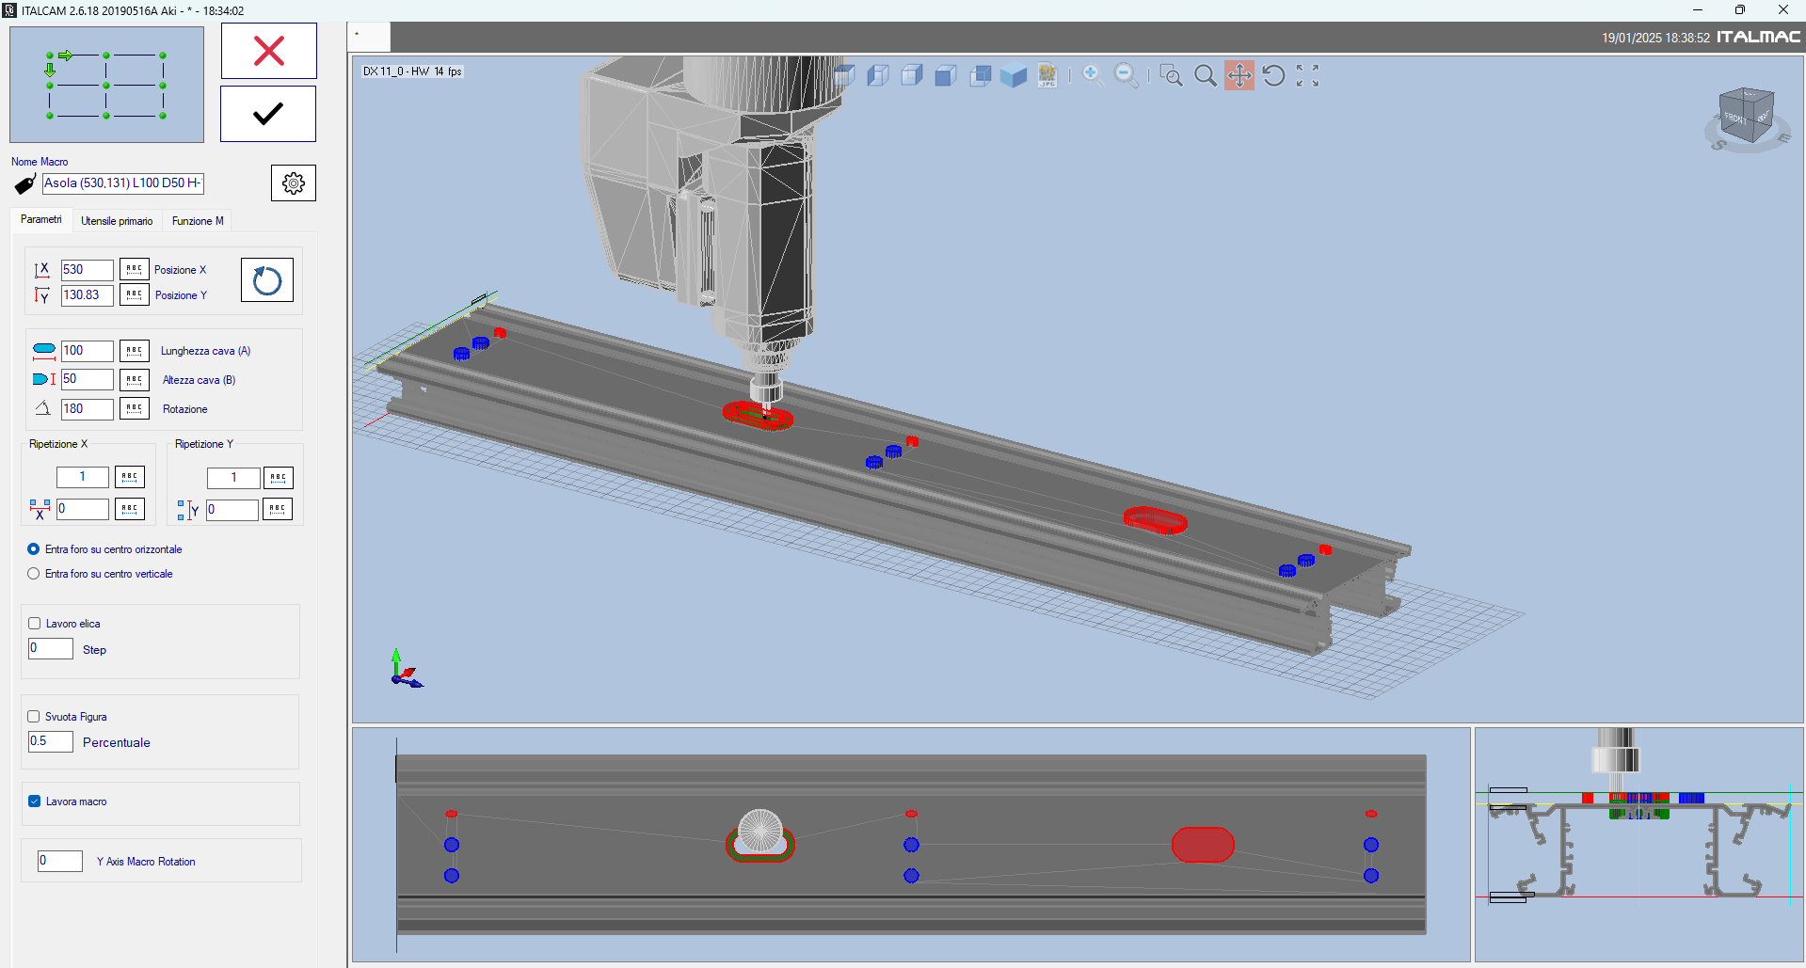Click the Posizione X input field
This screenshot has width=1806, height=968.
click(87, 270)
